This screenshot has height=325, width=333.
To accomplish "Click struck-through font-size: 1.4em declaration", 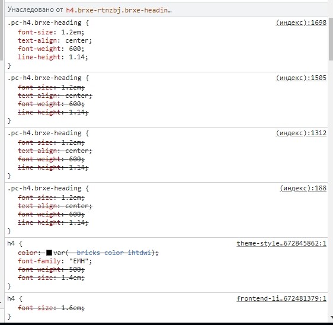I will tap(51, 278).
